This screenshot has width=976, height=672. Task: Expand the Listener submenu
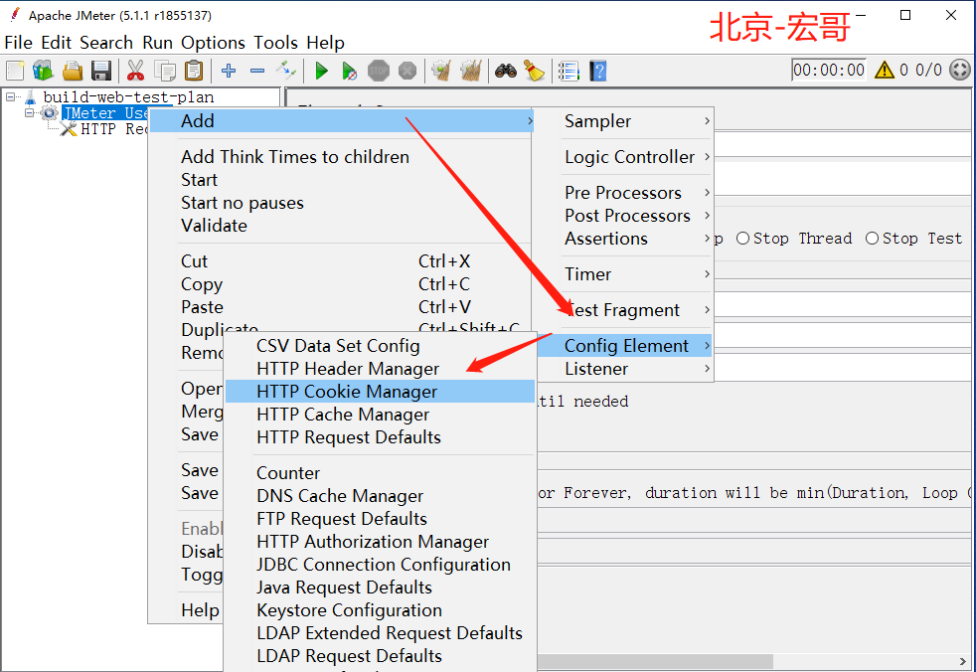[x=636, y=369]
